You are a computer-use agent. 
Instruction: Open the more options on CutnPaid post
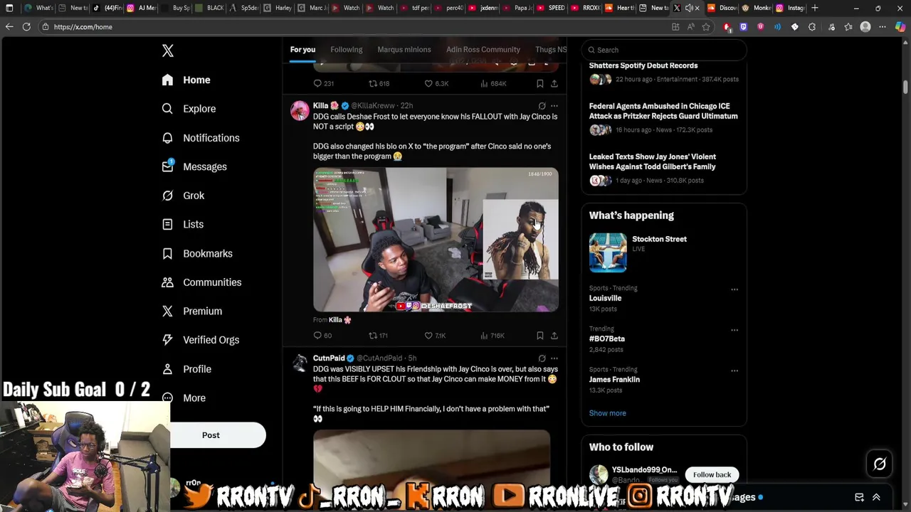pyautogui.click(x=554, y=358)
